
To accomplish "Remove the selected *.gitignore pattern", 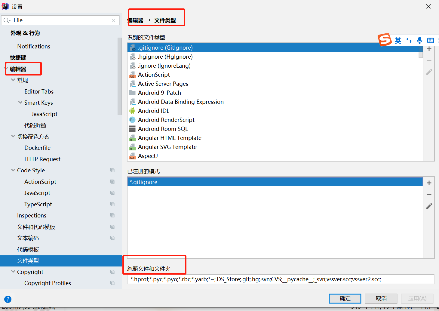I will coord(429,195).
